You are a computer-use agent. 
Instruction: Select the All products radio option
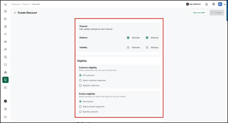80,101
